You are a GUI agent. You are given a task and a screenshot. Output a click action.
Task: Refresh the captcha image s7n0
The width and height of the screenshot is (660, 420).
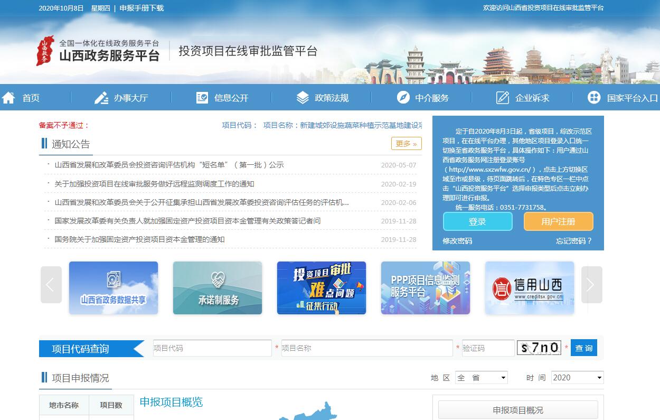point(539,348)
